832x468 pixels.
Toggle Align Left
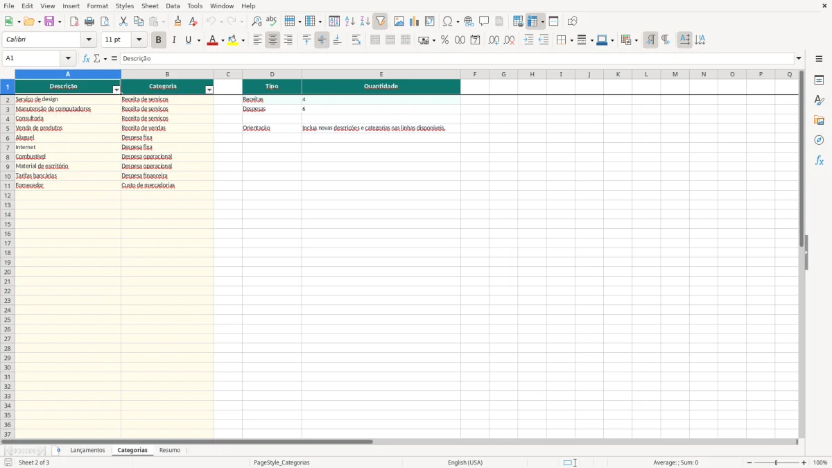pos(257,40)
